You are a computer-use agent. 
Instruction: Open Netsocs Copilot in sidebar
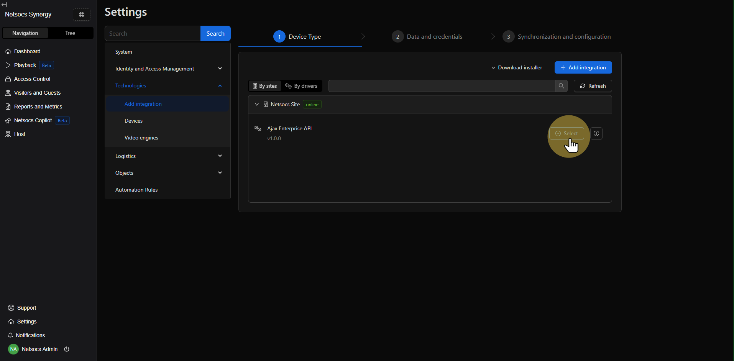click(x=33, y=120)
